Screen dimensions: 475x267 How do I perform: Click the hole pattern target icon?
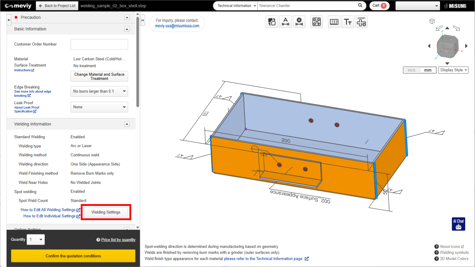click(x=316, y=22)
